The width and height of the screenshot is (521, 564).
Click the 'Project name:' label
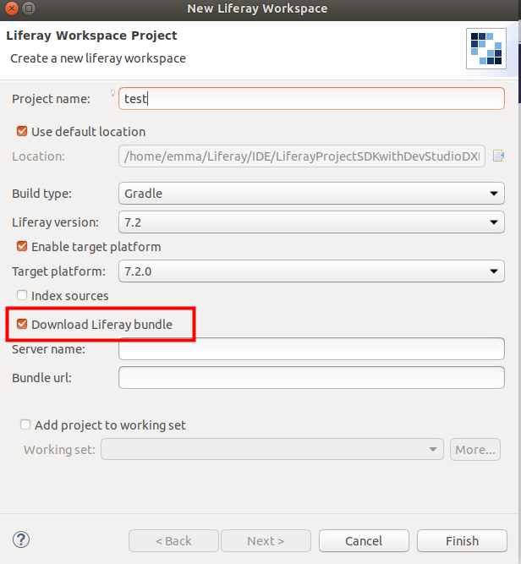51,99
